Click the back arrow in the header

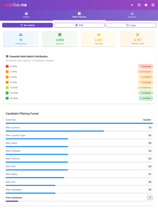pyautogui.click(x=132, y=5)
